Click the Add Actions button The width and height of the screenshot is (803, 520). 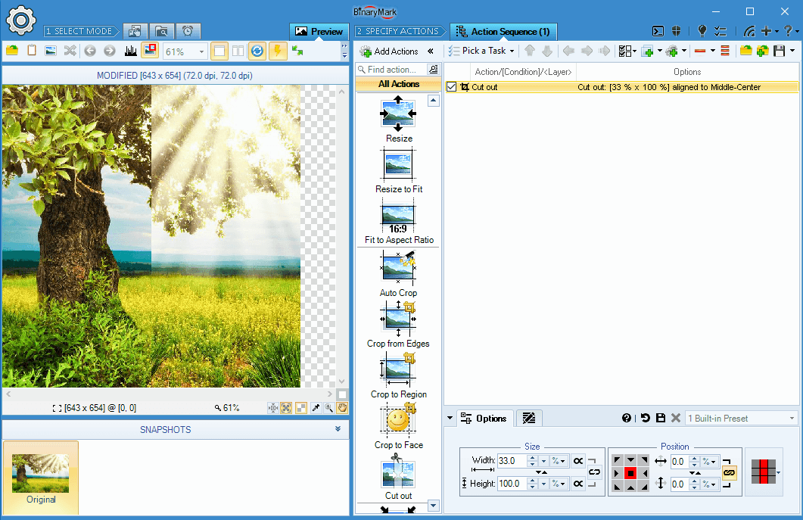[390, 51]
